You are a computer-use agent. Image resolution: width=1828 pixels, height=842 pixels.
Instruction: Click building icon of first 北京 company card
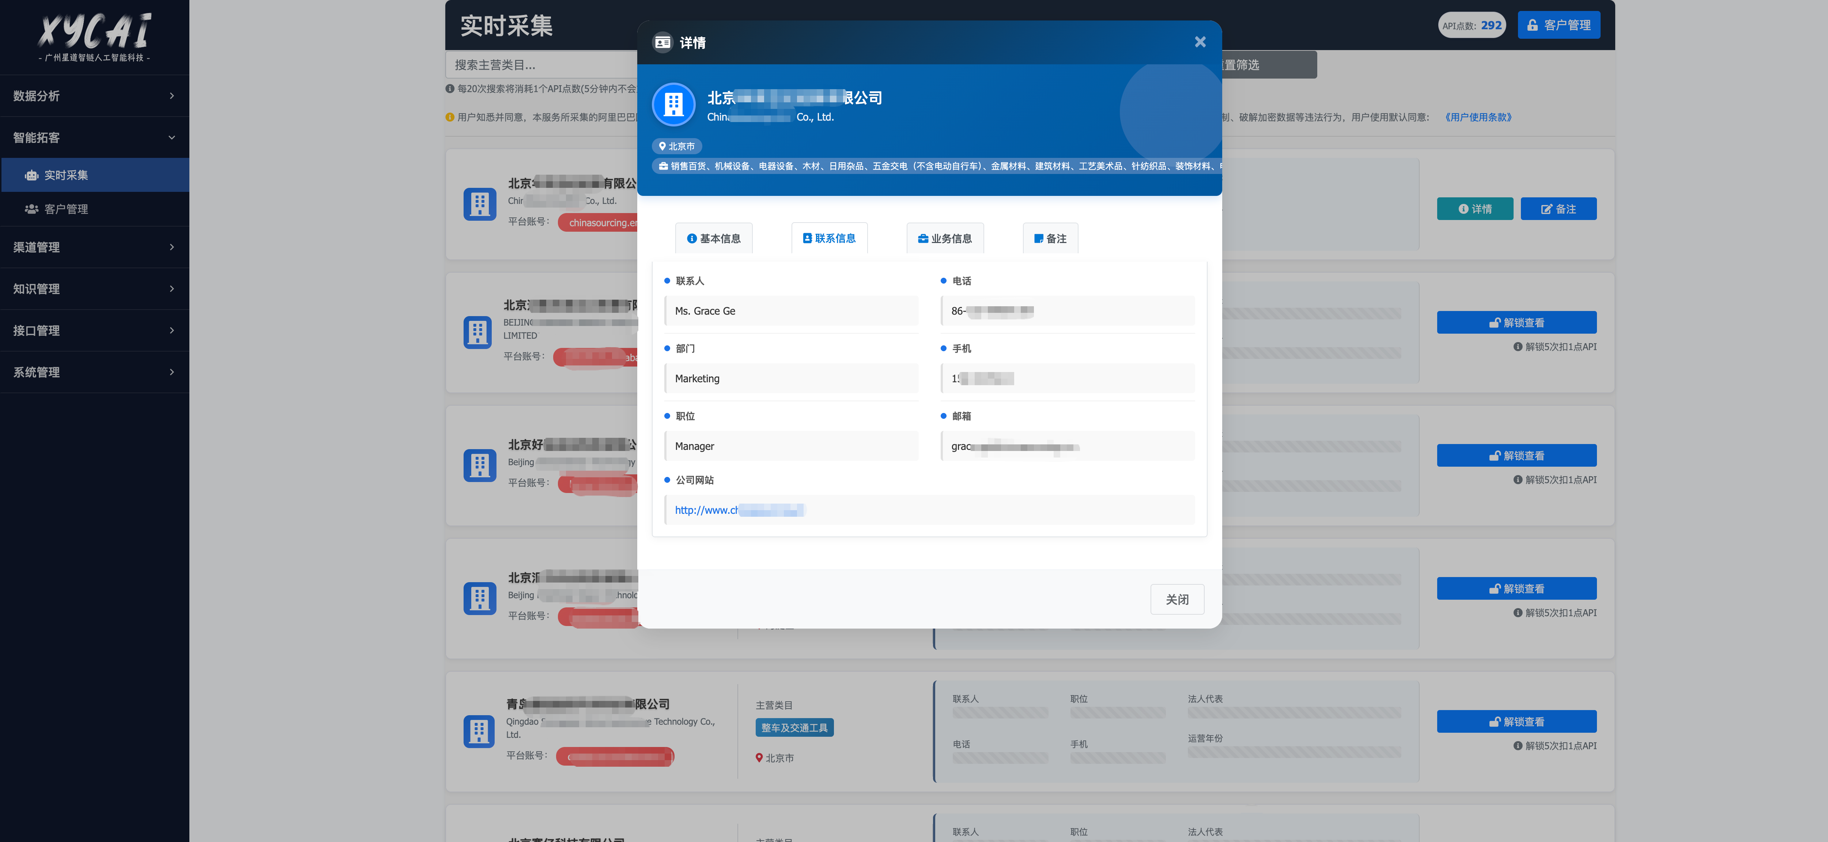[480, 204]
